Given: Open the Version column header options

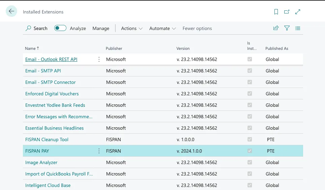Looking at the screenshot, I should (x=183, y=48).
